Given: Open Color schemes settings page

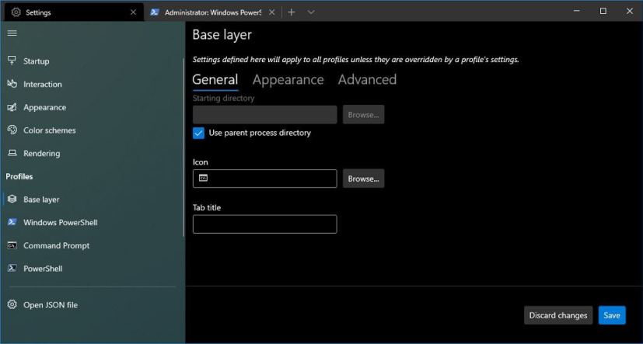Looking at the screenshot, I should (93, 130).
